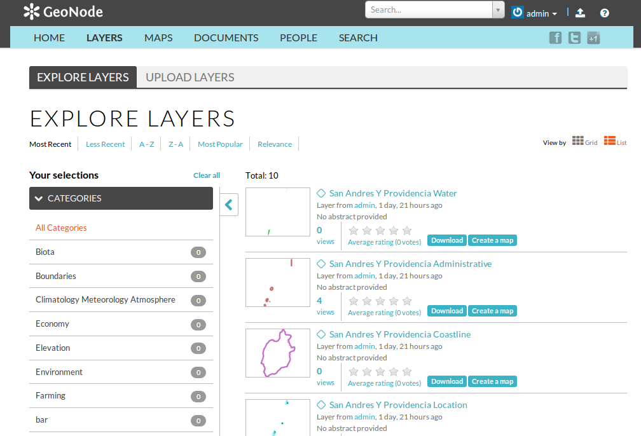
Task: Collapse the CATEGORIES panel
Action: point(121,198)
